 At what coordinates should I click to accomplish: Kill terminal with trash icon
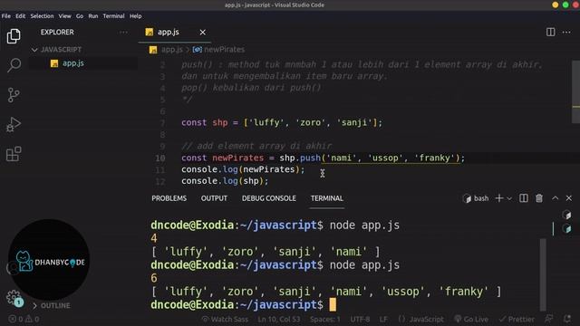pos(539,198)
